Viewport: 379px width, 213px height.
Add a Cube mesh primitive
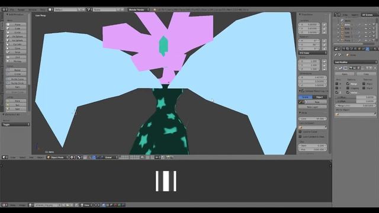(16, 28)
